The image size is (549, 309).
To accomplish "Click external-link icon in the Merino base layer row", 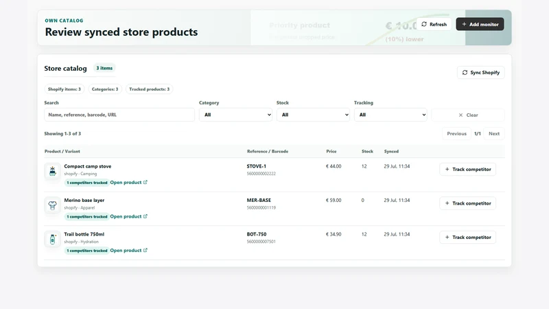I will click(x=145, y=216).
